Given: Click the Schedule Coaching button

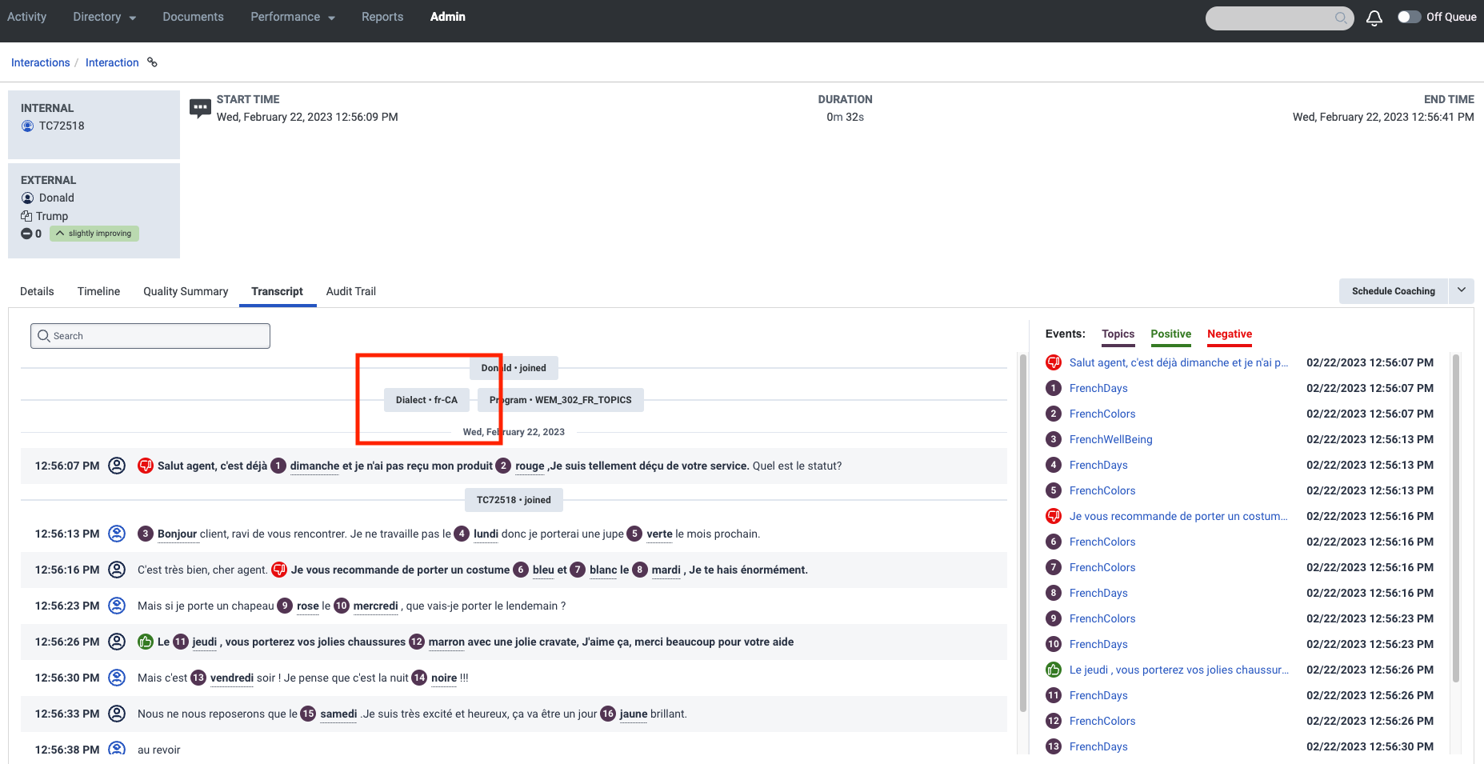Looking at the screenshot, I should tap(1393, 290).
